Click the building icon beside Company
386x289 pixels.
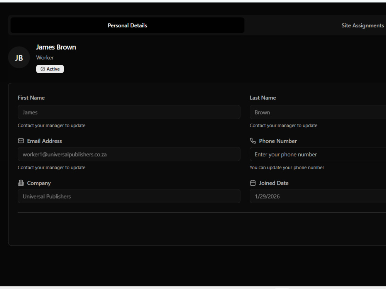click(x=21, y=183)
